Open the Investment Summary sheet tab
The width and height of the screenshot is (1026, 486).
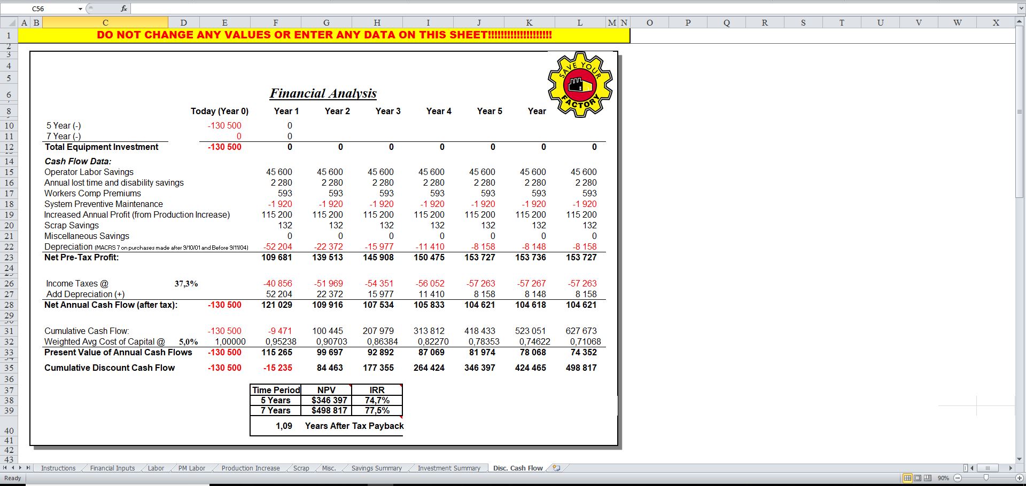click(449, 468)
